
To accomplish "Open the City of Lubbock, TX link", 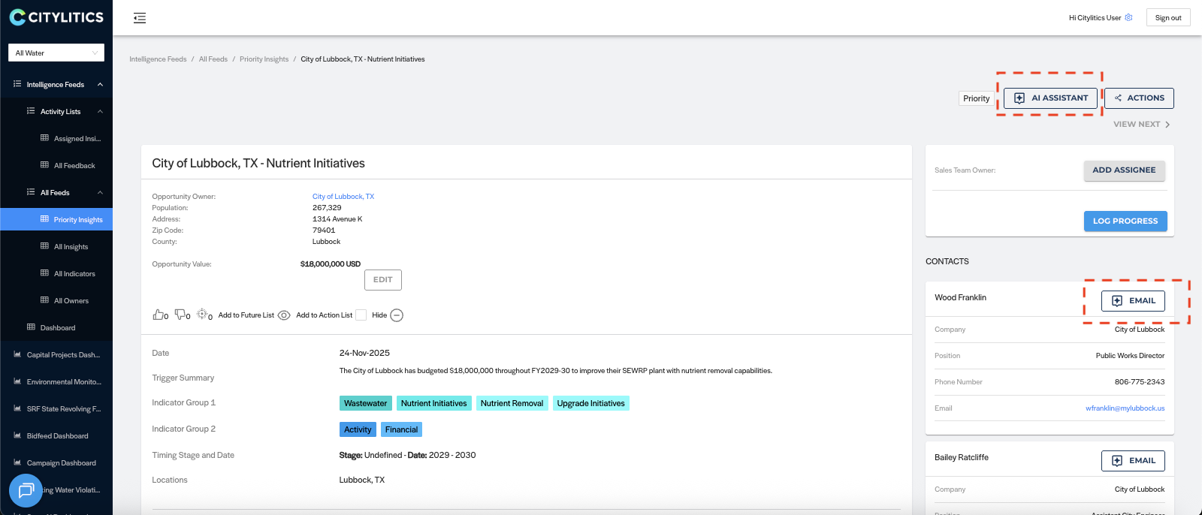I will pos(343,197).
